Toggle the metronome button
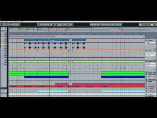 click(18, 25)
